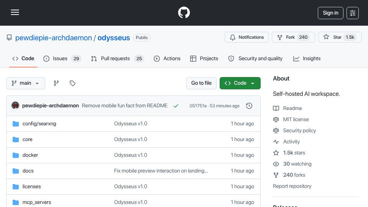Screen dimensions: 368x207
Task: View the 240 forks link
Action: point(289,175)
